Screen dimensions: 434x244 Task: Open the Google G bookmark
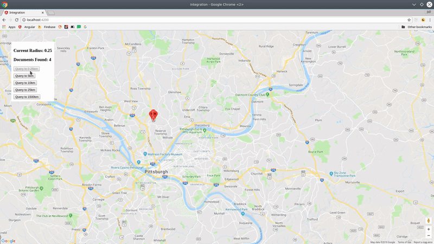pos(85,27)
